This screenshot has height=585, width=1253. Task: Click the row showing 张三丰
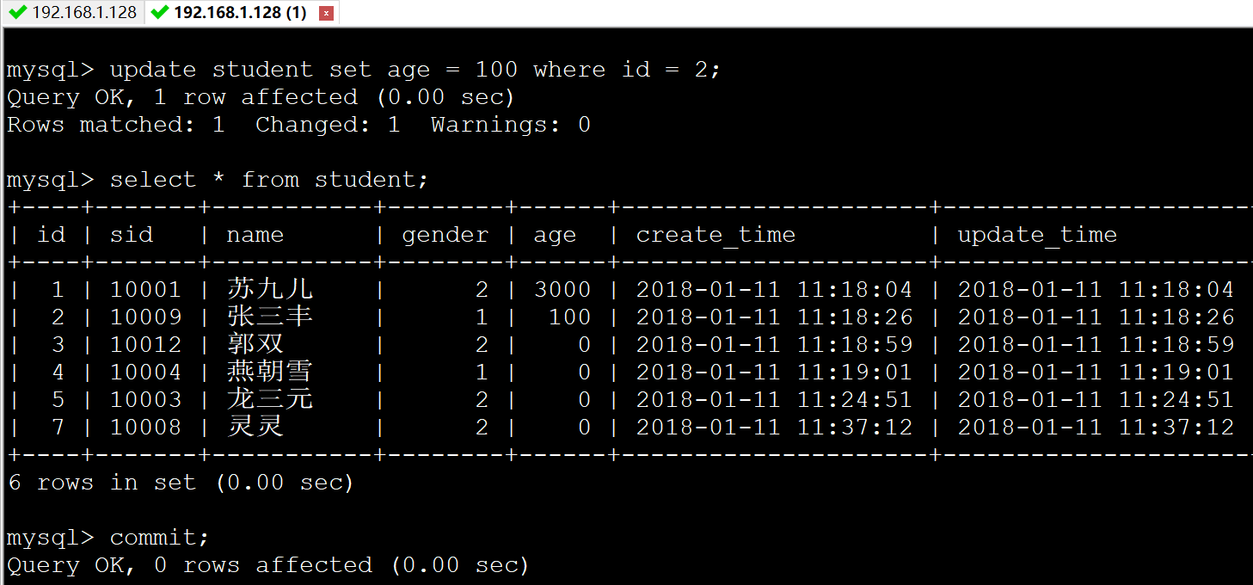[x=270, y=317]
